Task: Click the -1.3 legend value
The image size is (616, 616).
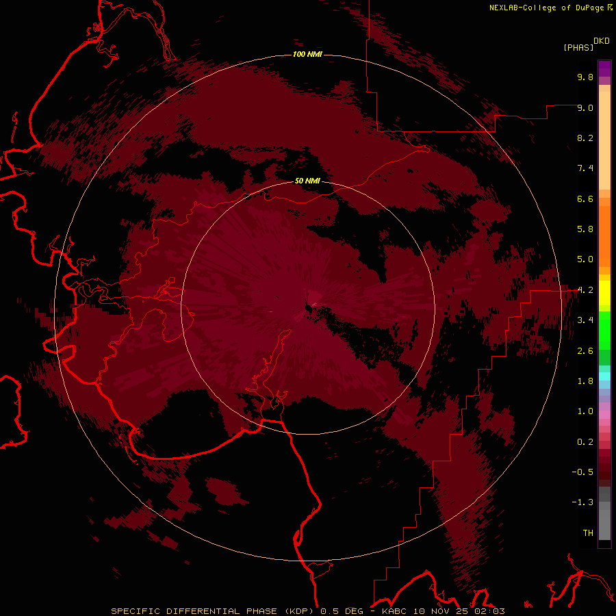Action: (582, 502)
